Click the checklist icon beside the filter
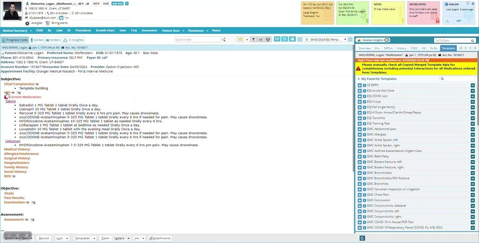The height and width of the screenshot is (243, 479). click(x=260, y=40)
